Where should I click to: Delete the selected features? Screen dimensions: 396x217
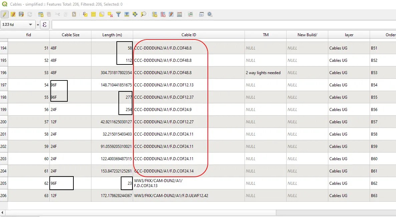pyautogui.click(x=49, y=14)
